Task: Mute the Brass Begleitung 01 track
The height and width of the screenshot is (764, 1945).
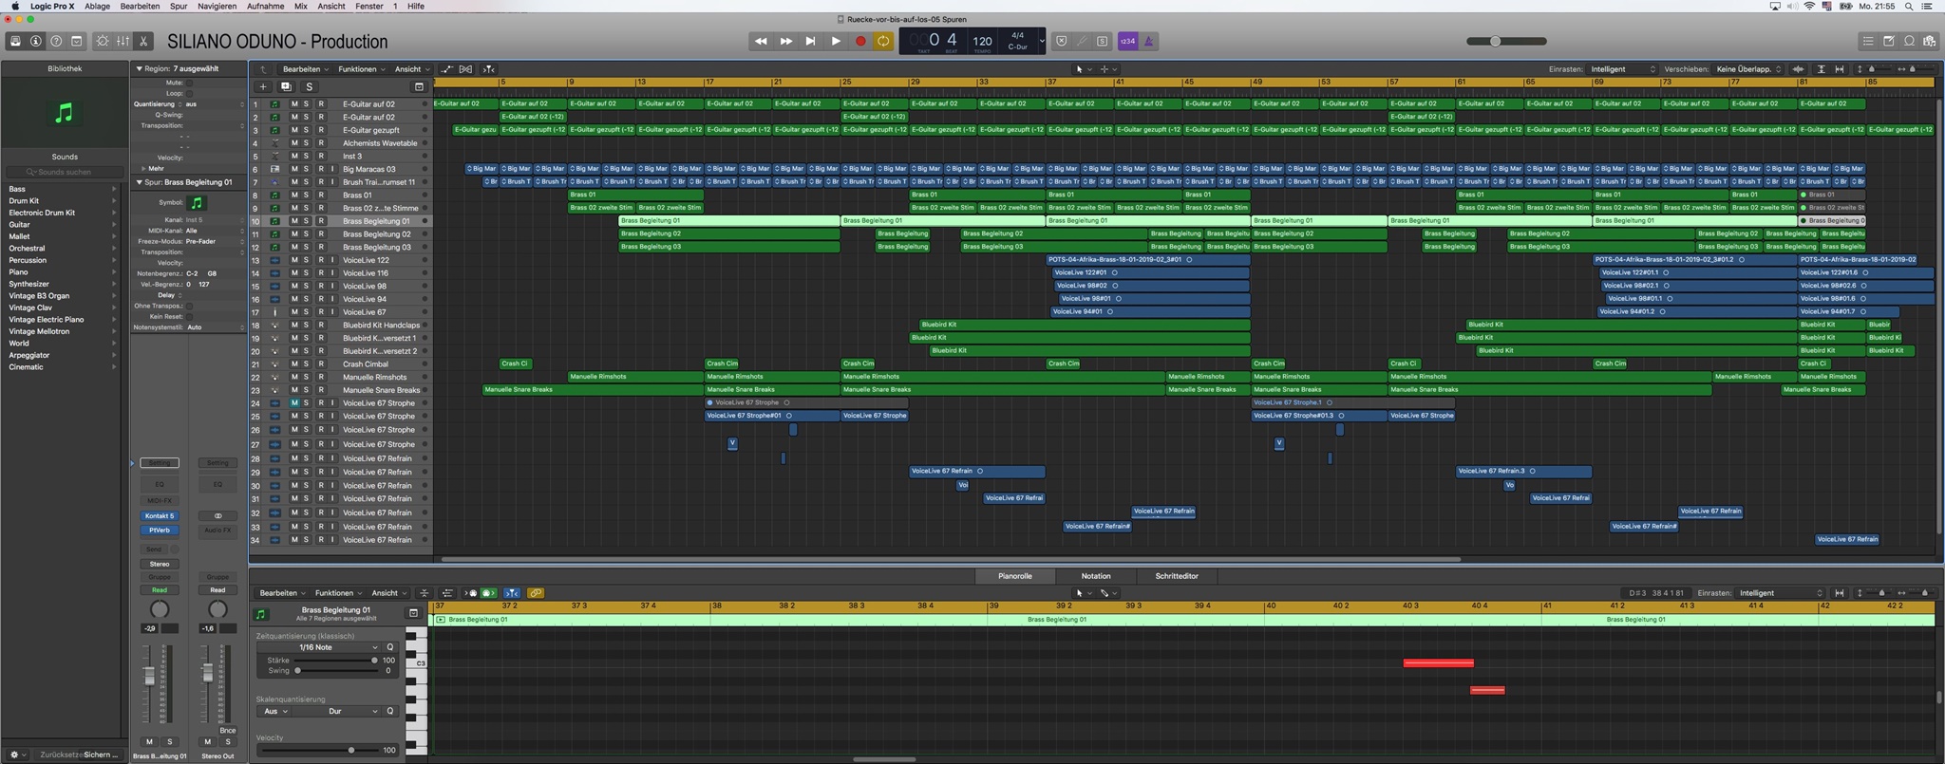Action: [294, 221]
